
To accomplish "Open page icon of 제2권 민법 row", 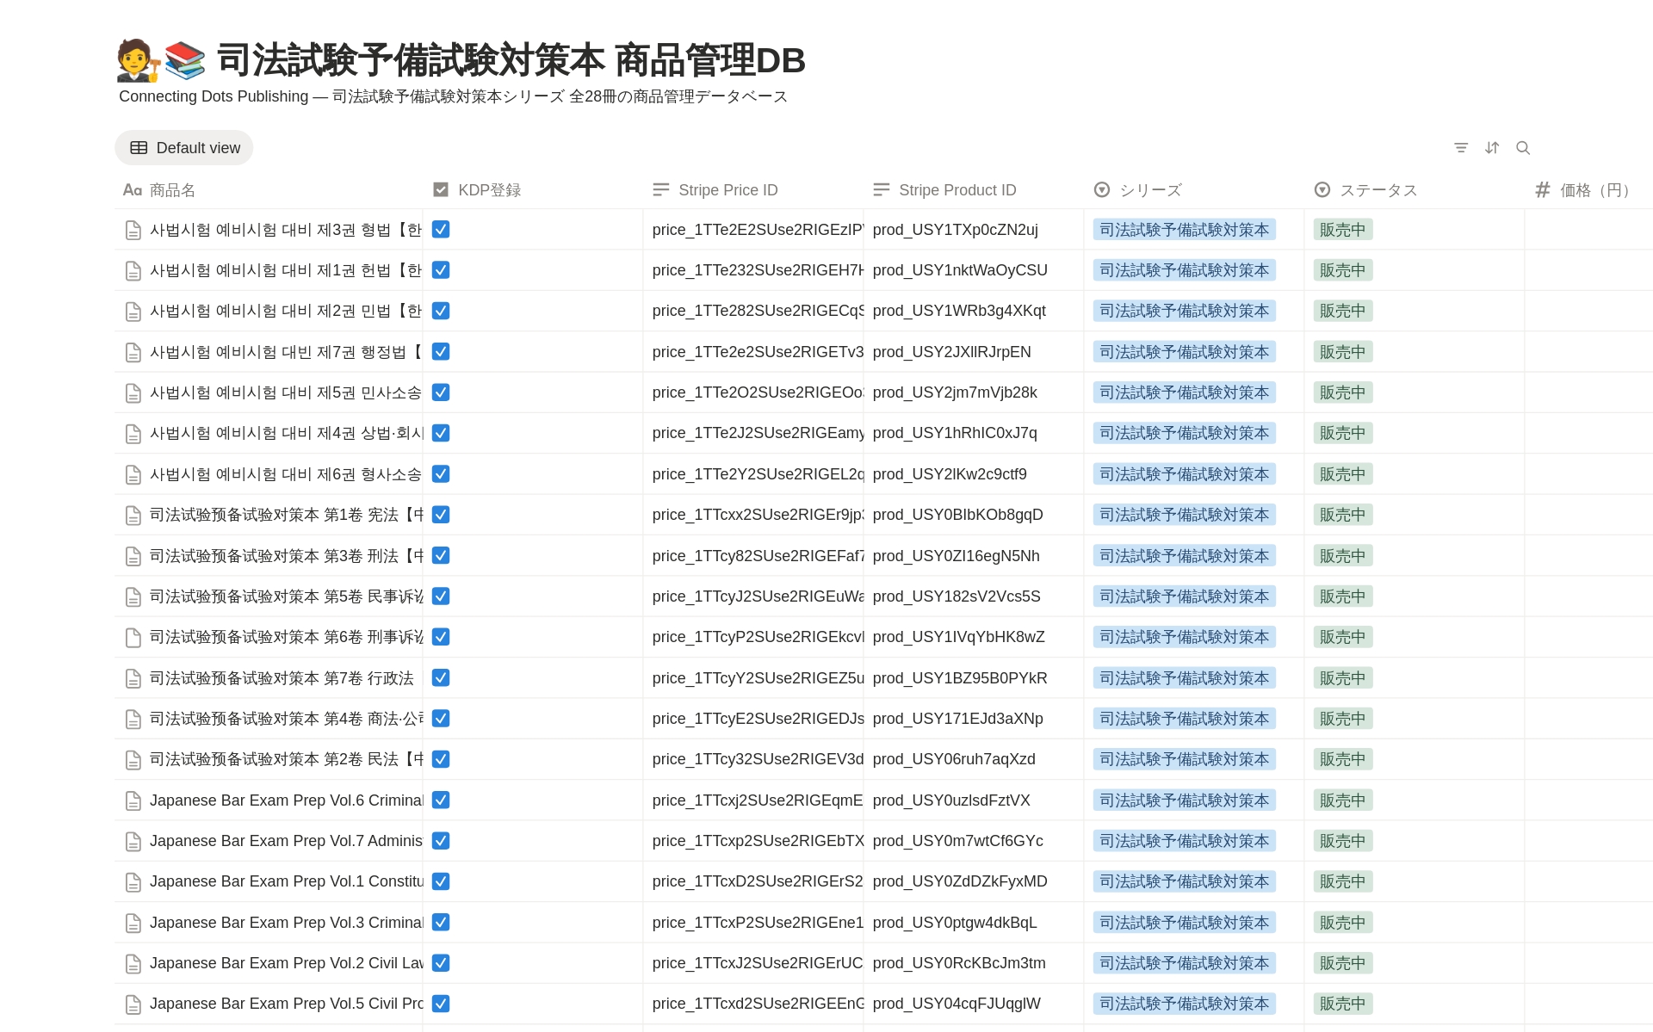I will pos(133,312).
